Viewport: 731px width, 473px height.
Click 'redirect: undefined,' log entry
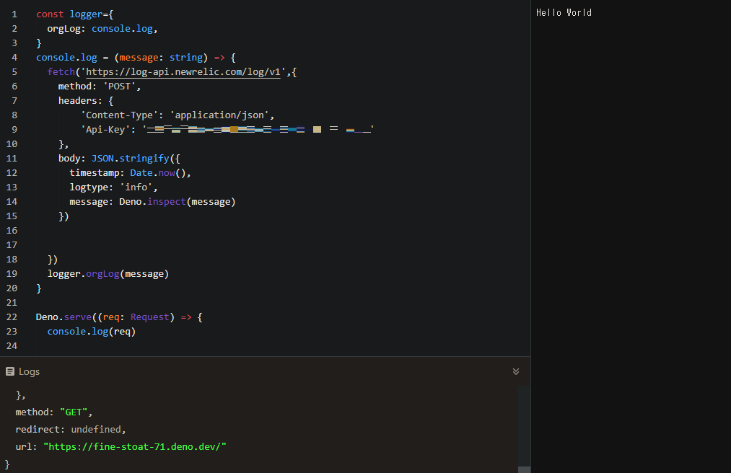[x=71, y=429]
